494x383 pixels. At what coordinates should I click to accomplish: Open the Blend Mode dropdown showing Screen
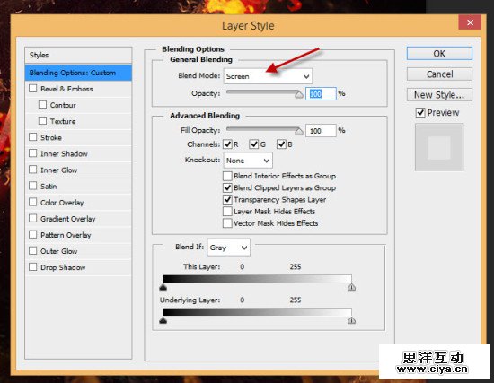pos(269,76)
